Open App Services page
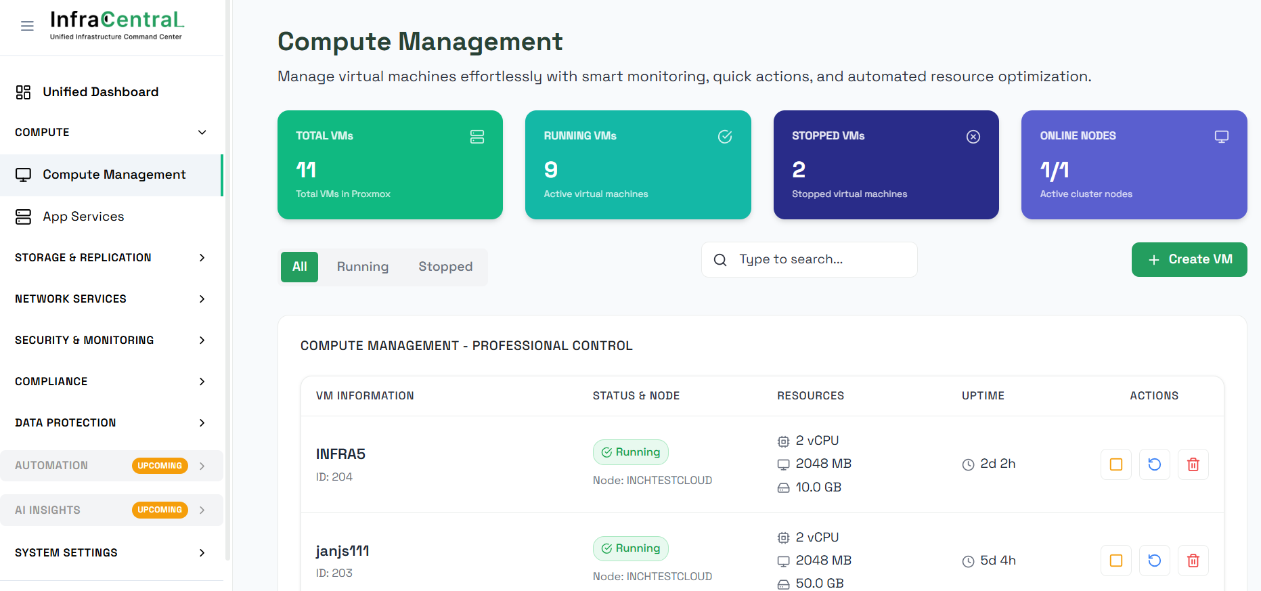The width and height of the screenshot is (1261, 591). tap(83, 217)
